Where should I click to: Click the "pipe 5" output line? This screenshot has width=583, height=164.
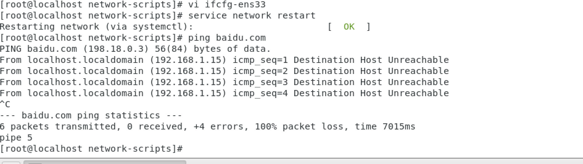[x=16, y=138]
